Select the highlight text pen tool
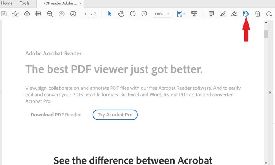Image resolution: width=275 pixels, height=165 pixels. 223,14
